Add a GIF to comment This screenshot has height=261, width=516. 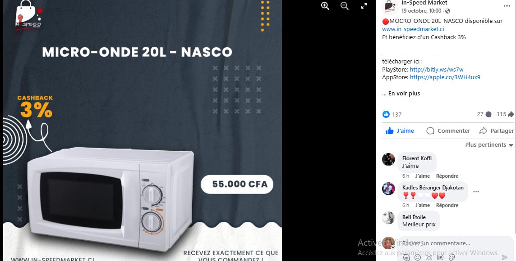point(440,257)
